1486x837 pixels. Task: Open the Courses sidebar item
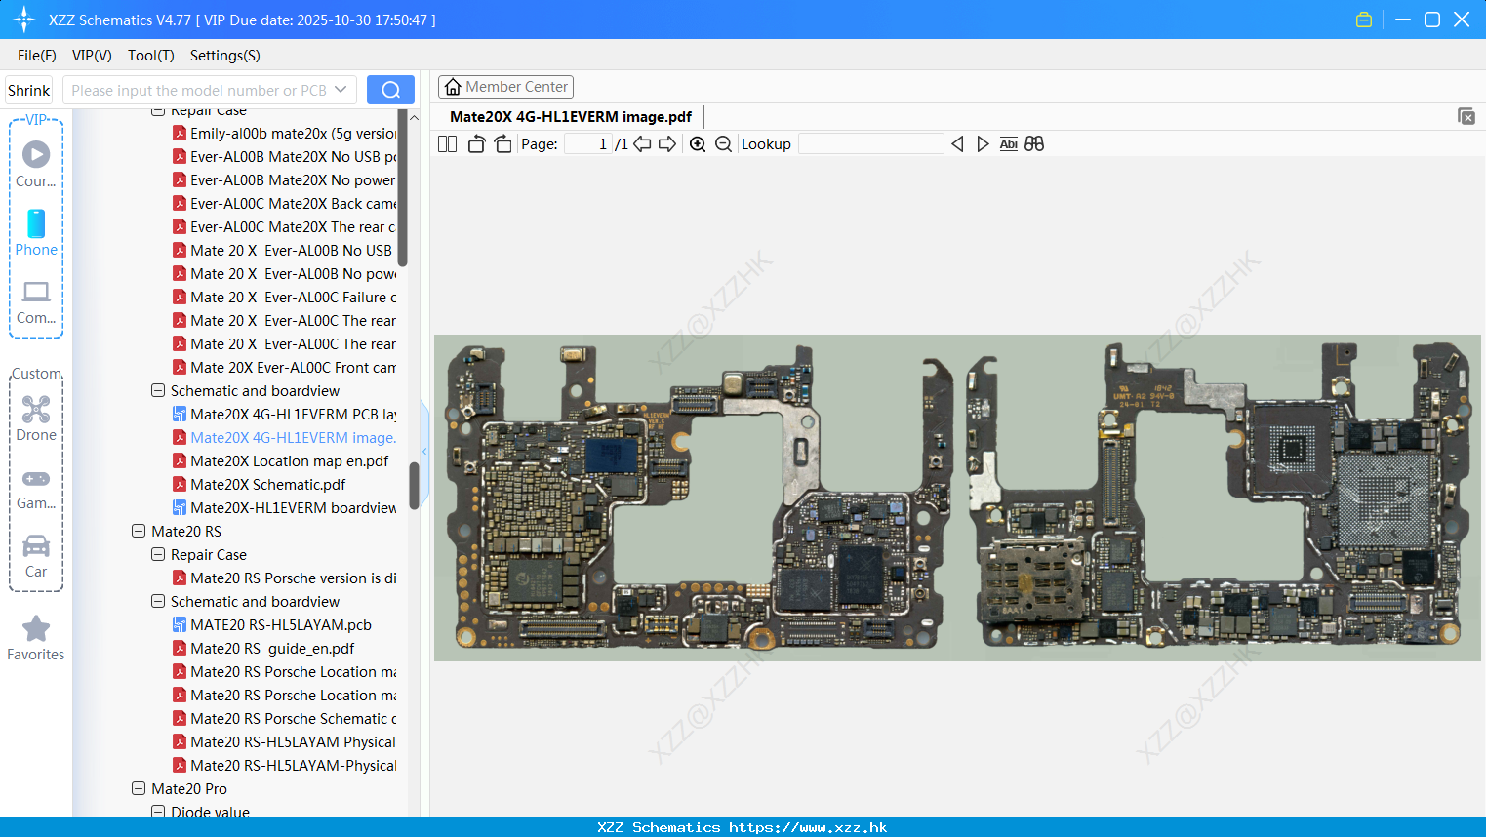[36, 165]
